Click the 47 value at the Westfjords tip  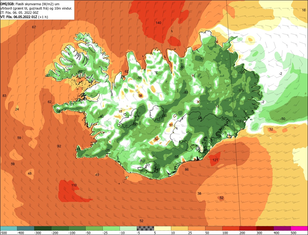(48, 76)
